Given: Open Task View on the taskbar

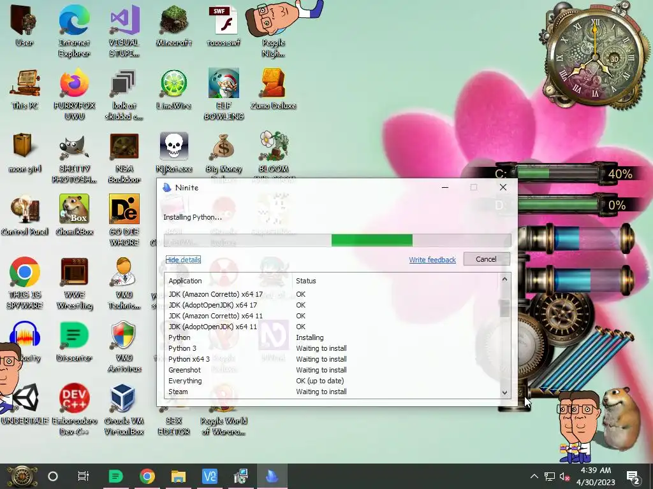Looking at the screenshot, I should 84,476.
